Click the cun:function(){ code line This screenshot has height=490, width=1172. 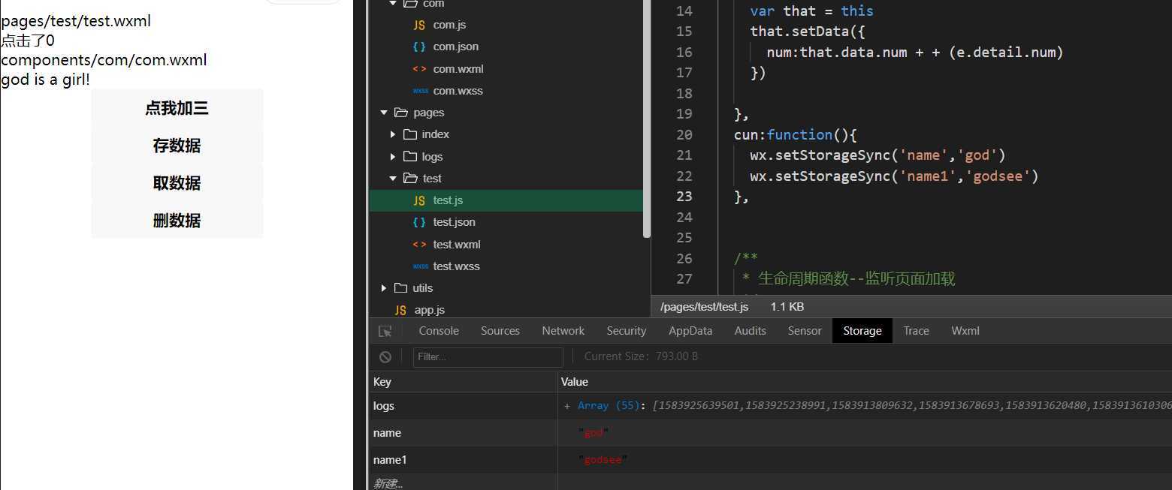tap(796, 135)
